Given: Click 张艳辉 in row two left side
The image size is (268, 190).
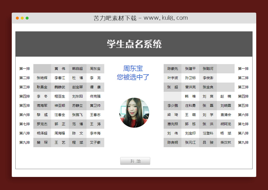Looking at the screenshot, I should point(42,78).
